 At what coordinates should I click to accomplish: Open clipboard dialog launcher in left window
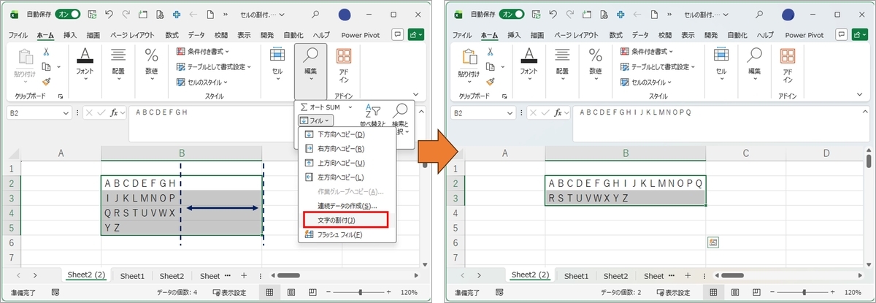(x=61, y=96)
